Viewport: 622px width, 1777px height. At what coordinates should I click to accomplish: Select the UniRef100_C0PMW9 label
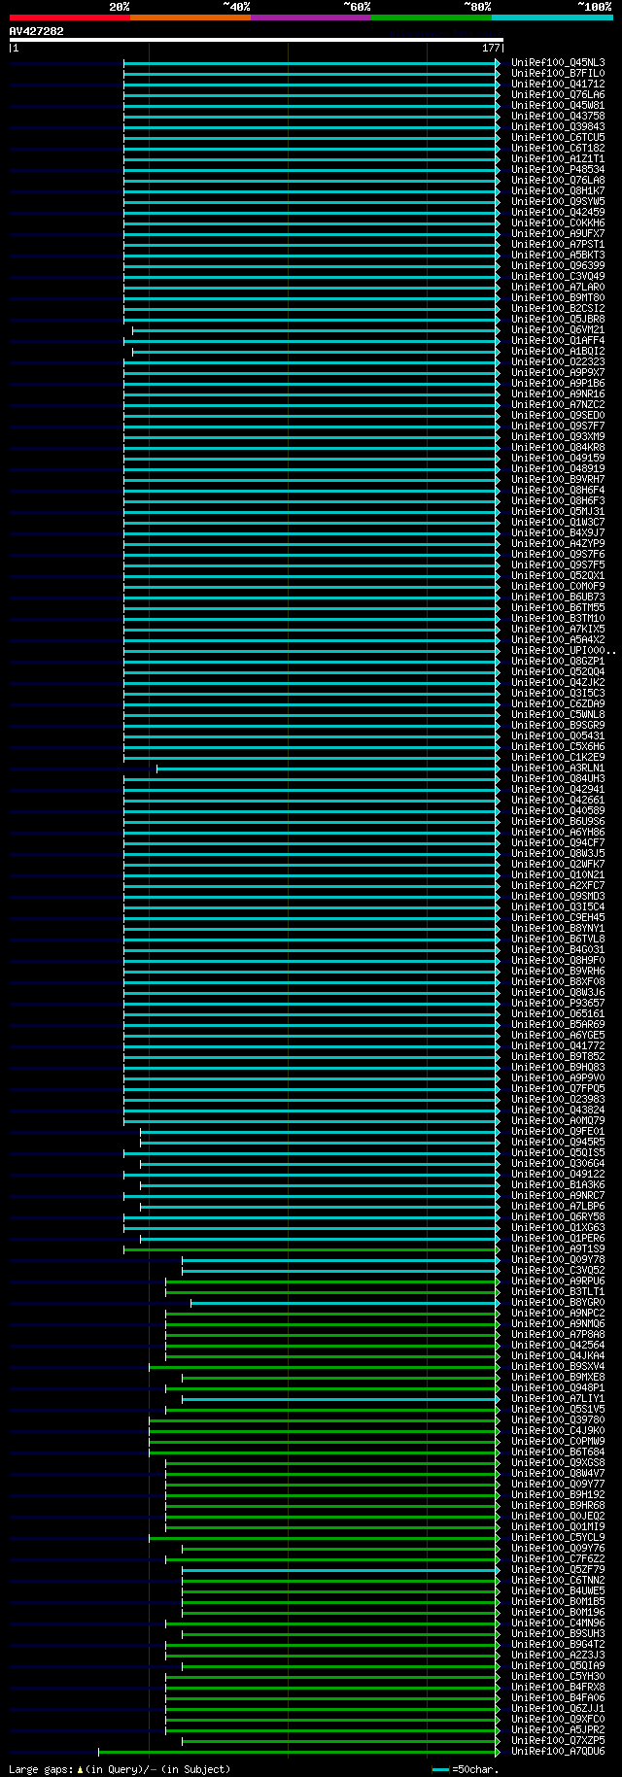tap(558, 1442)
